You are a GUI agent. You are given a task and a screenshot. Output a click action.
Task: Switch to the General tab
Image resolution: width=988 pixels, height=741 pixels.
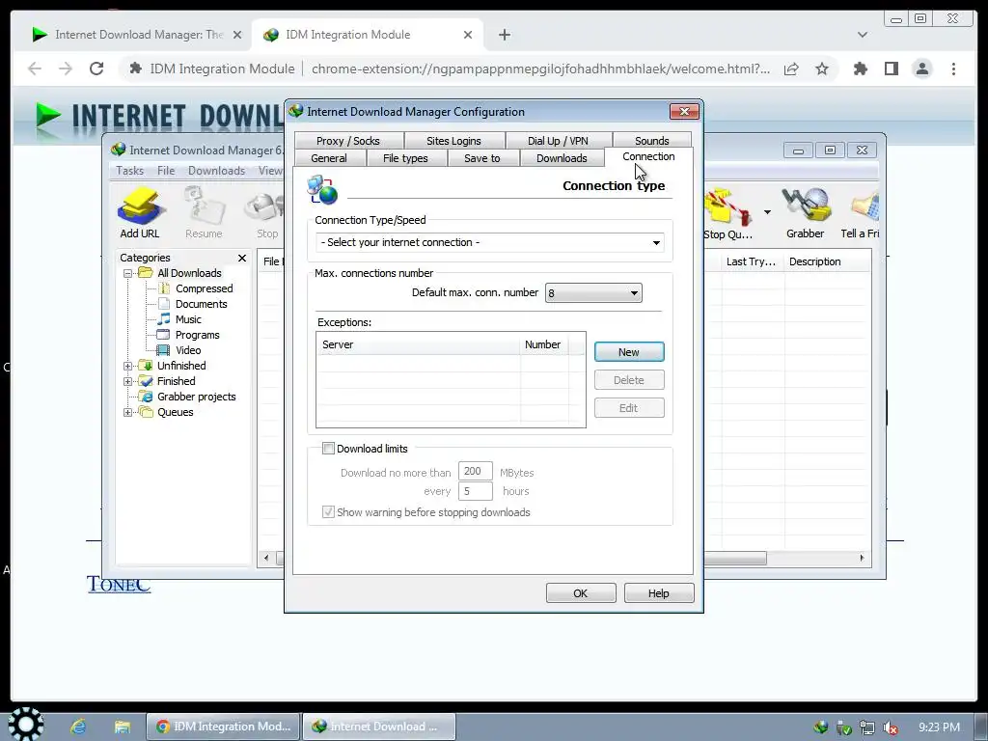click(x=329, y=158)
